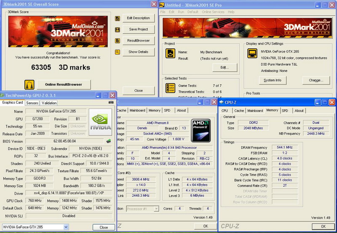337x233 pixels.
Task: Click the Project document icon in 3DMark Pro
Action: [x=170, y=53]
